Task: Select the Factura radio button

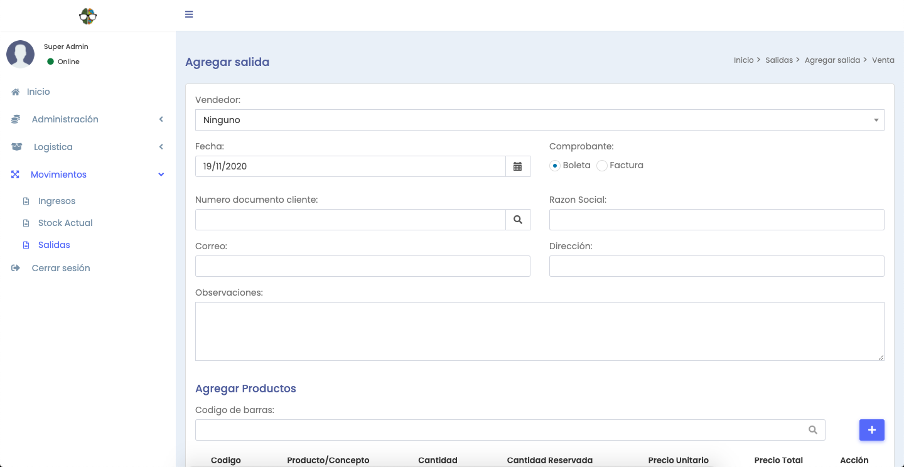Action: (x=601, y=166)
